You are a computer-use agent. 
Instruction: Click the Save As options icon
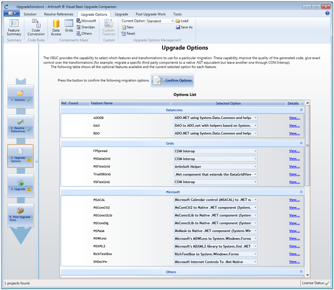coord(184,27)
